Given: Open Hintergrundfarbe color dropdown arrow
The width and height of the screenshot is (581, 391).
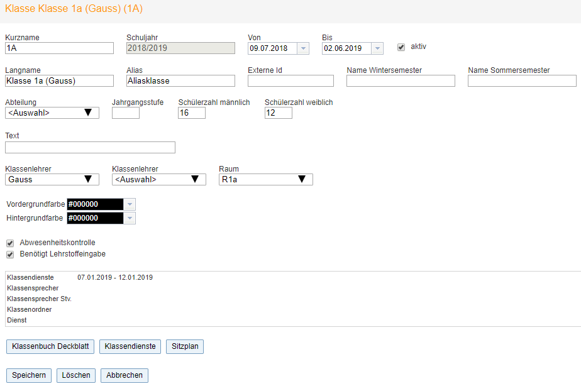Looking at the screenshot, I should pos(130,218).
